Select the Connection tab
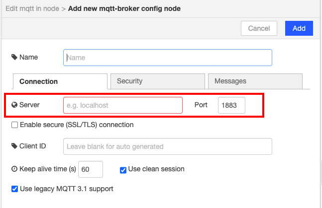 [60, 81]
